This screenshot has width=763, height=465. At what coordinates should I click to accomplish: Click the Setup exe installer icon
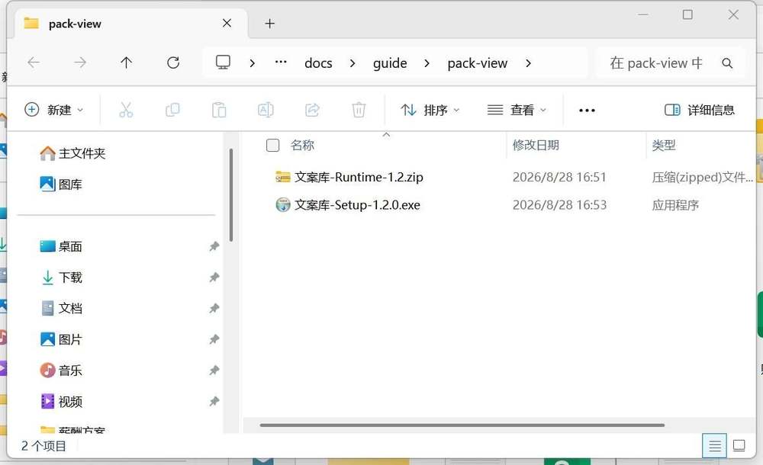tap(283, 205)
